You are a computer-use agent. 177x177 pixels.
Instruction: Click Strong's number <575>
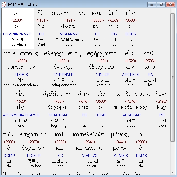click(84, 101)
